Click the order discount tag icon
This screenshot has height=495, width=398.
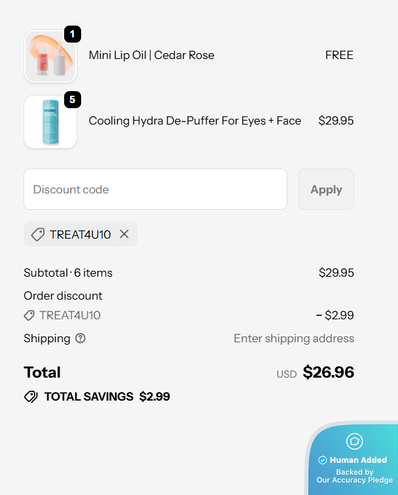pyautogui.click(x=29, y=315)
